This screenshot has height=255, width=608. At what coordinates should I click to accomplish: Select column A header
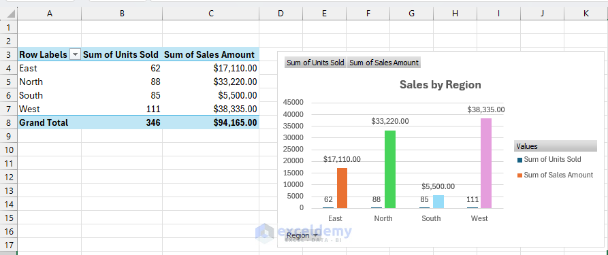(x=50, y=14)
